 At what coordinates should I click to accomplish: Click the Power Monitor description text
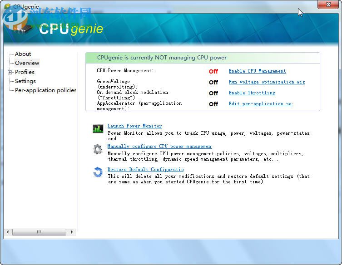208,136
